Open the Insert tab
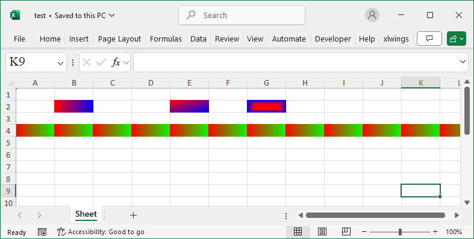This screenshot has width=474, height=239. tap(79, 39)
